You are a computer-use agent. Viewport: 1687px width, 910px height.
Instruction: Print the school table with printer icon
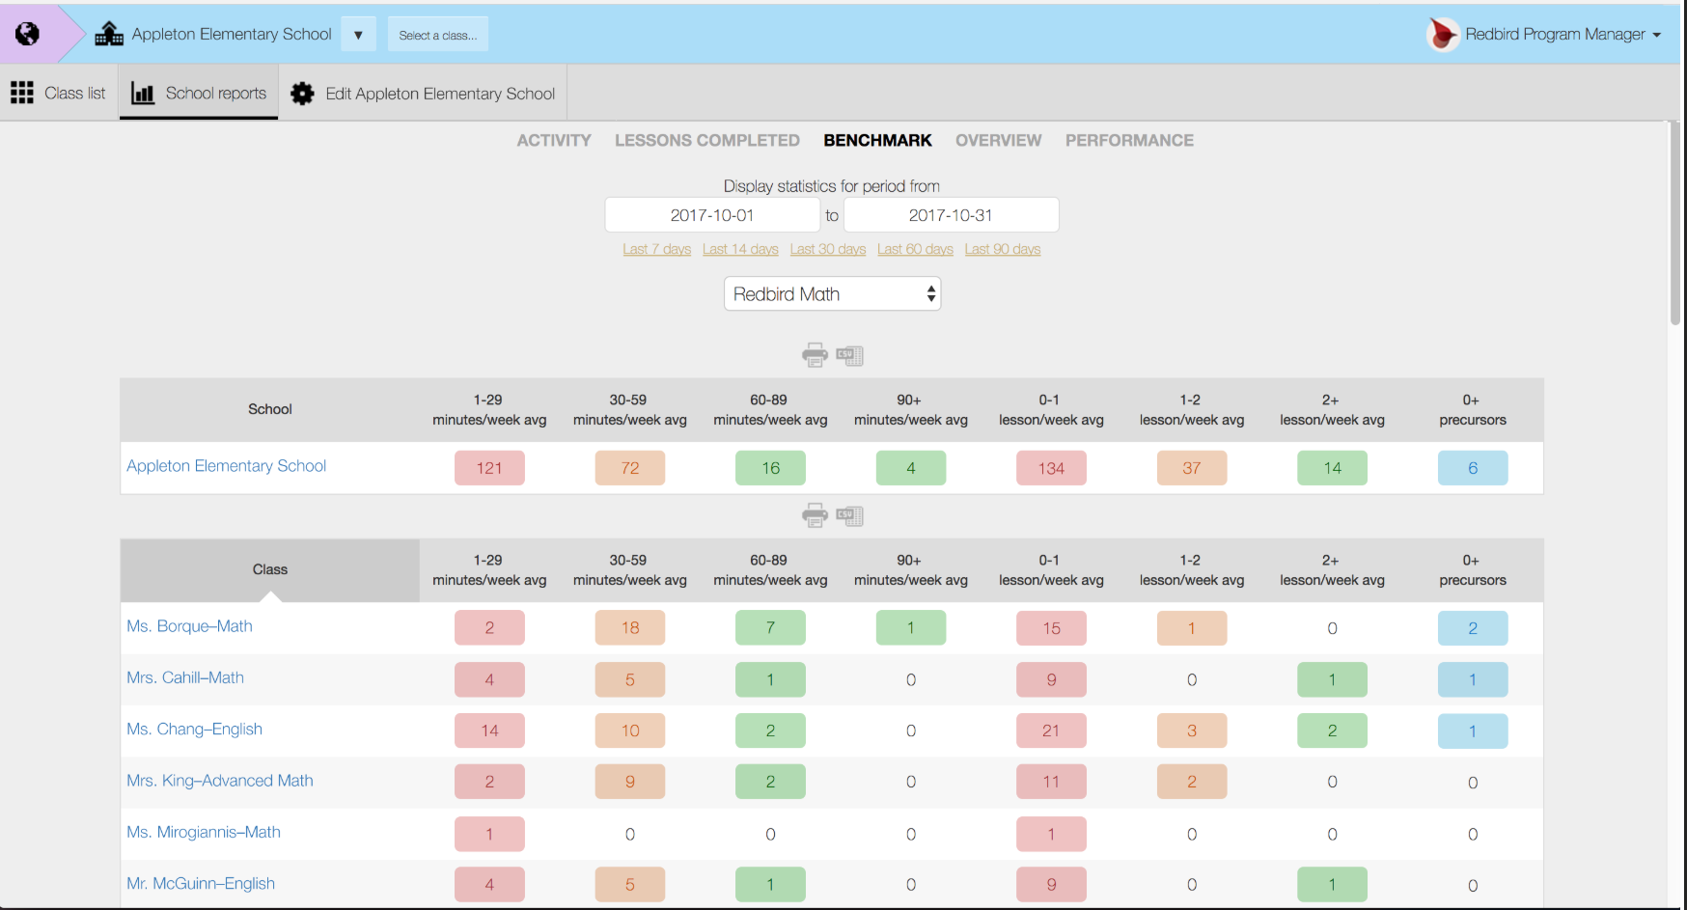click(x=815, y=355)
